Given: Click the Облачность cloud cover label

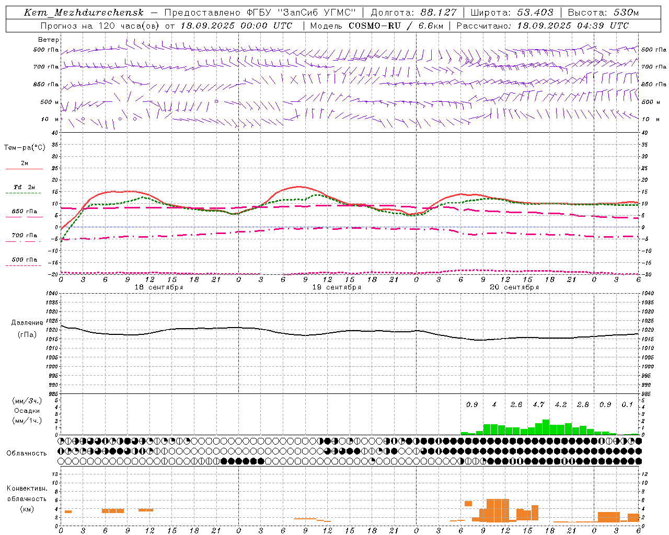Looking at the screenshot, I should (27, 453).
